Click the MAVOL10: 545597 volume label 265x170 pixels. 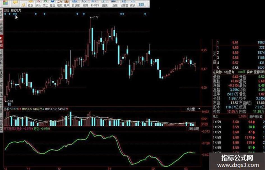point(57,109)
